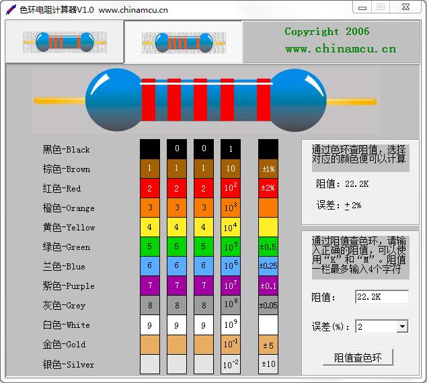Pick green 5 in the second digit column
The image size is (427, 383).
[177, 247]
